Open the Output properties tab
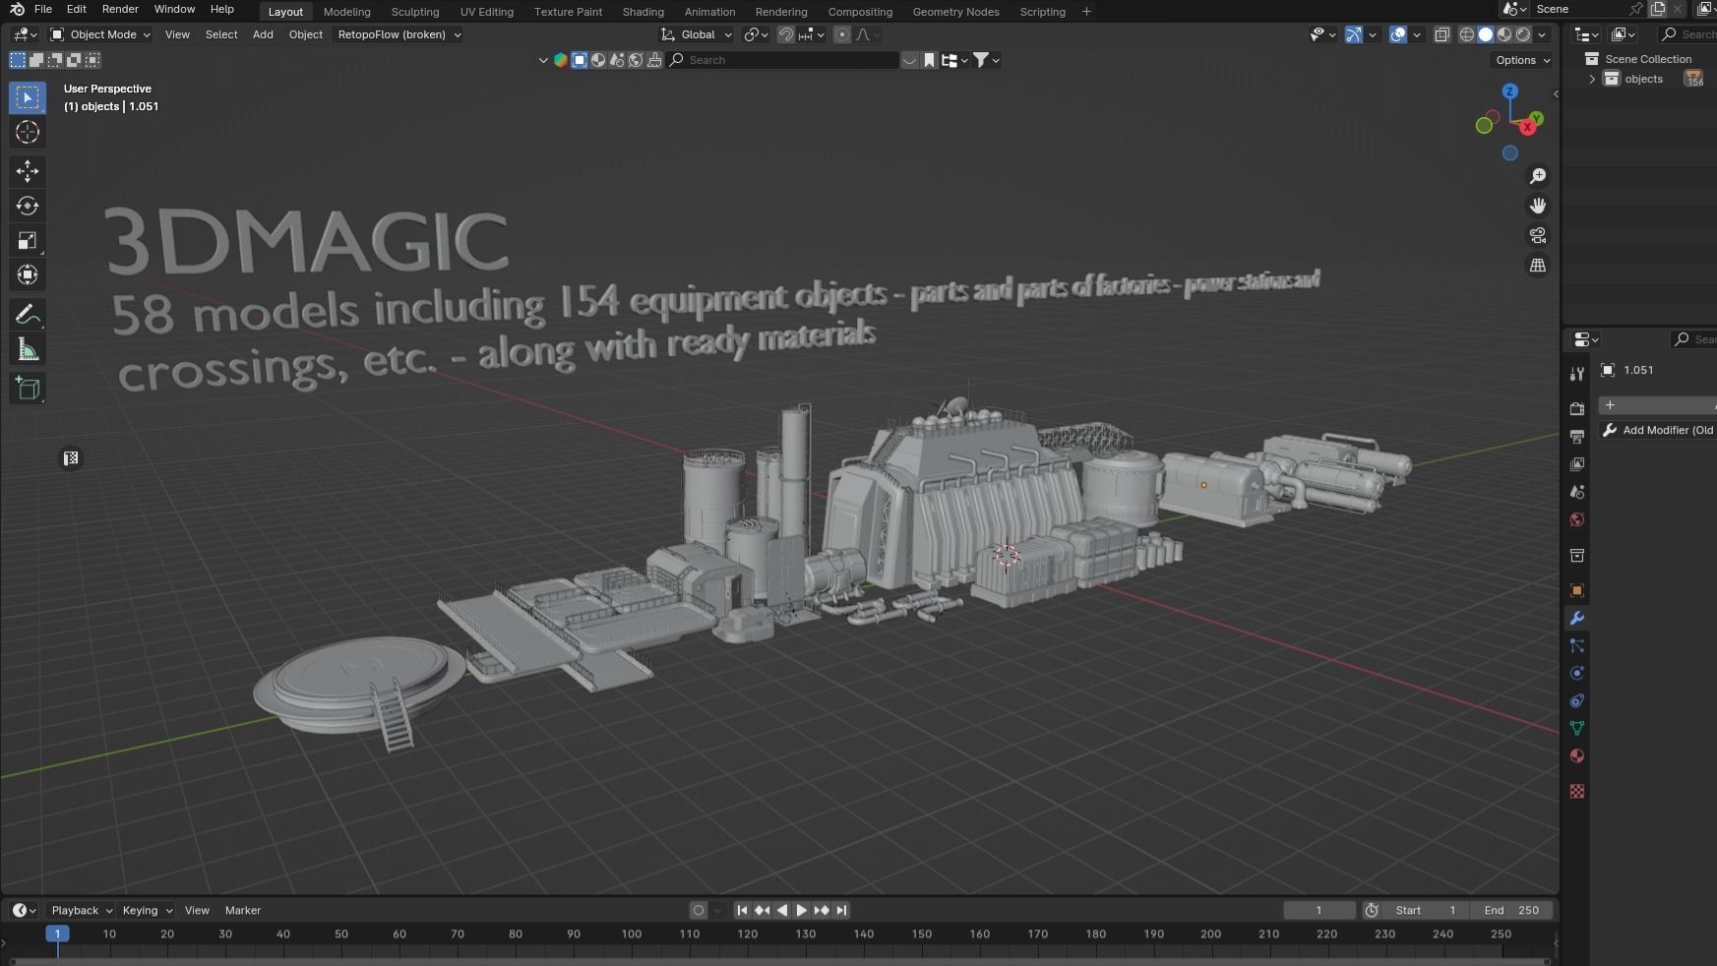1717x966 pixels. click(1577, 436)
